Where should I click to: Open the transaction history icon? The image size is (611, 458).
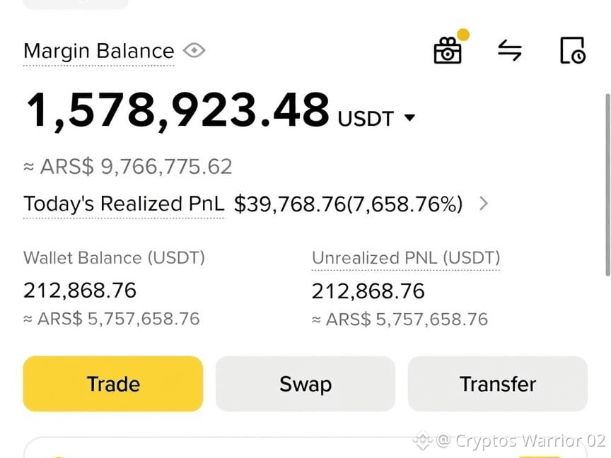(572, 50)
